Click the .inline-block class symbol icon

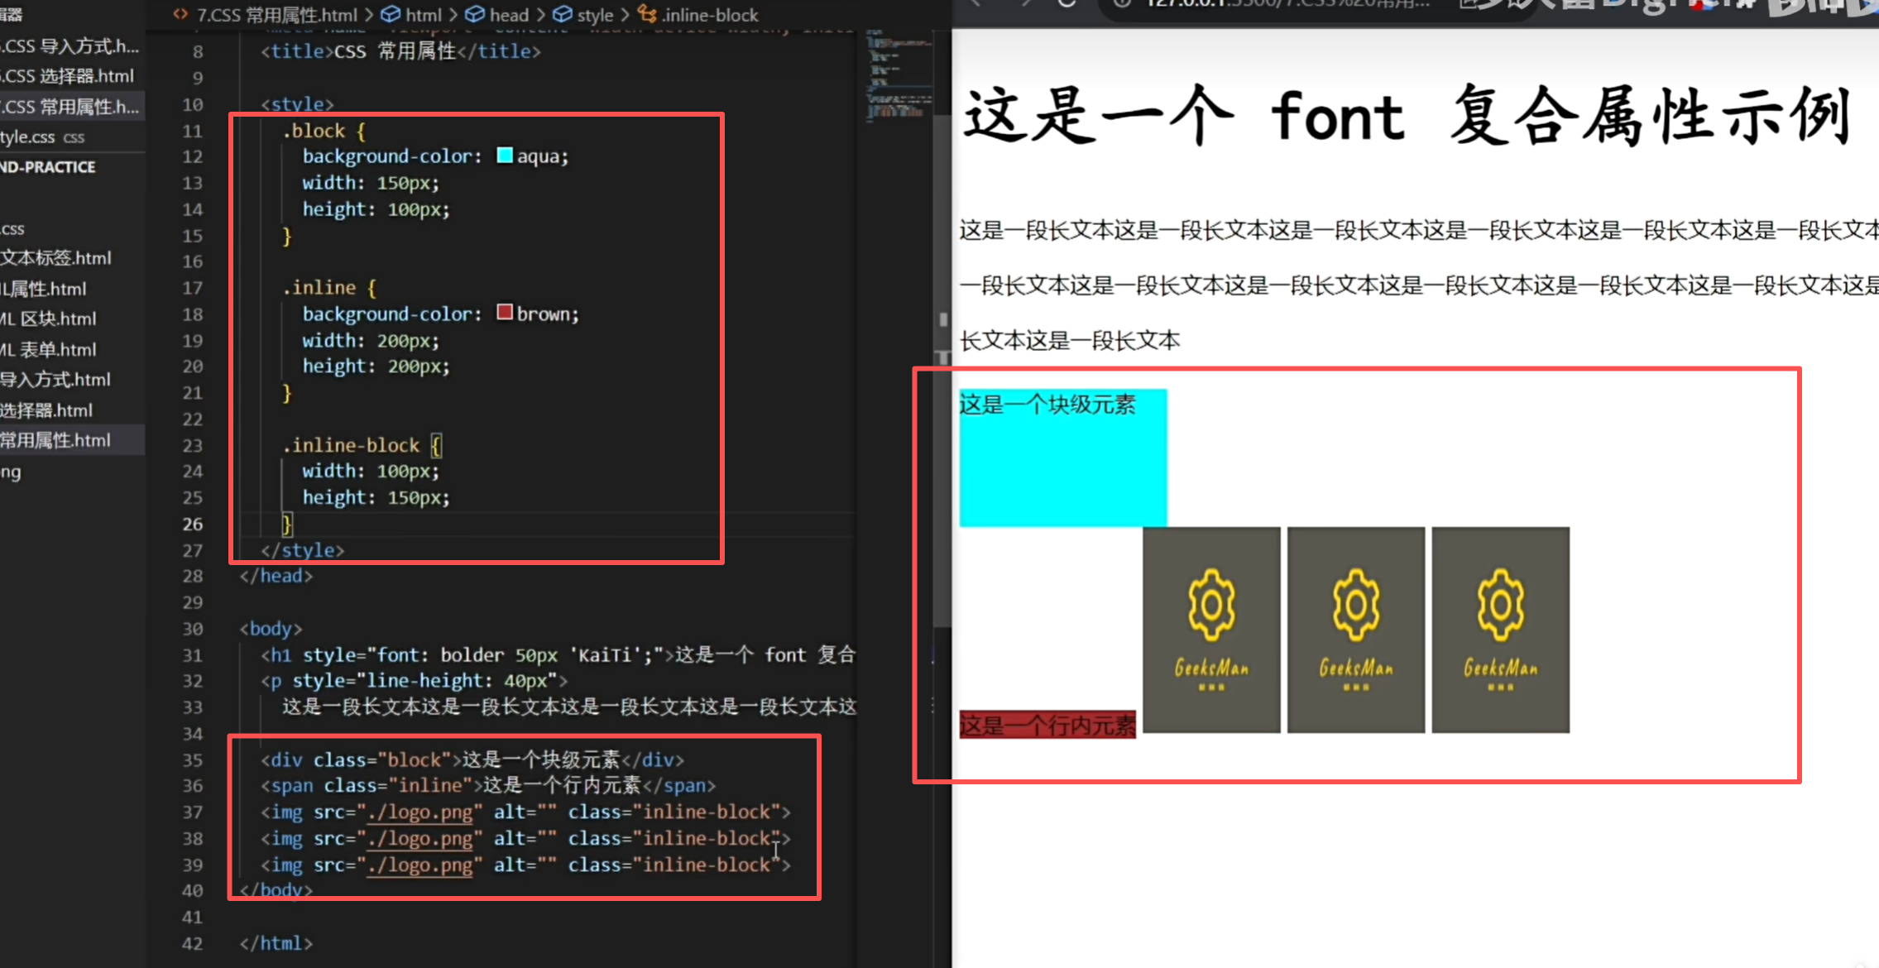[647, 14]
